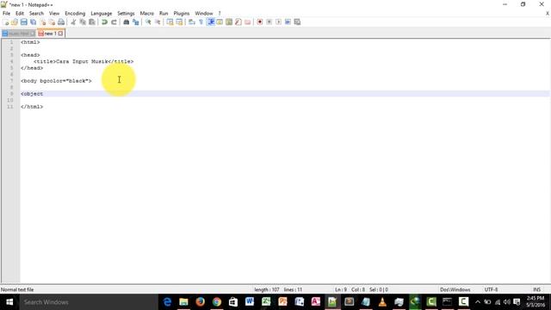Switch to the first inactive document tab

point(18,34)
